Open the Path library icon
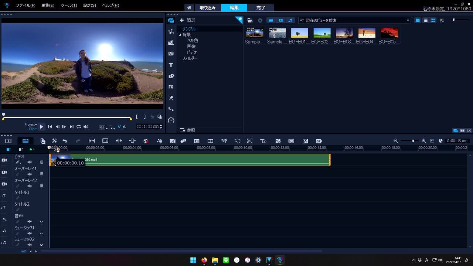This screenshot has width=473, height=266. coord(171,109)
